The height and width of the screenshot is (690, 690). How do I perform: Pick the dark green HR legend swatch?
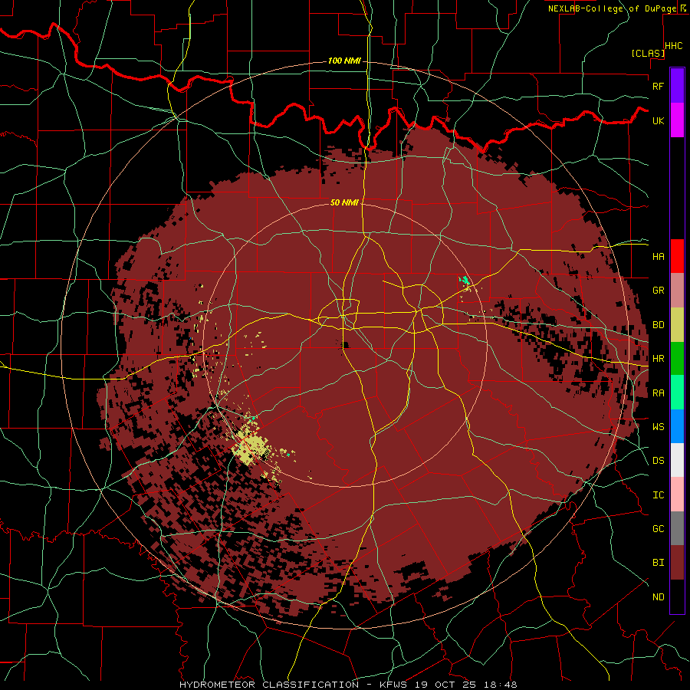pos(677,358)
